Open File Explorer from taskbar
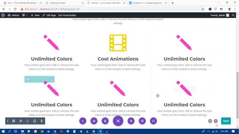 22,131
